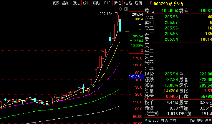Click PE(动) value 151.4
212x124 pixels.
pos(207,114)
